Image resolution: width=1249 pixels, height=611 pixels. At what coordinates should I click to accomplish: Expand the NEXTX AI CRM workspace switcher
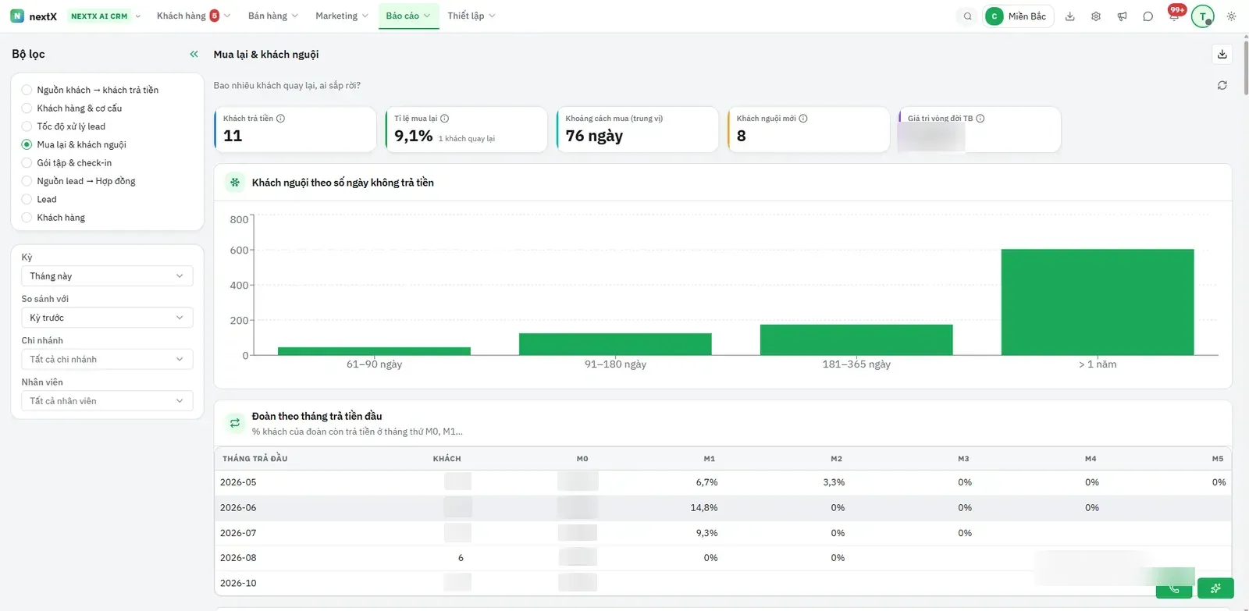[105, 16]
